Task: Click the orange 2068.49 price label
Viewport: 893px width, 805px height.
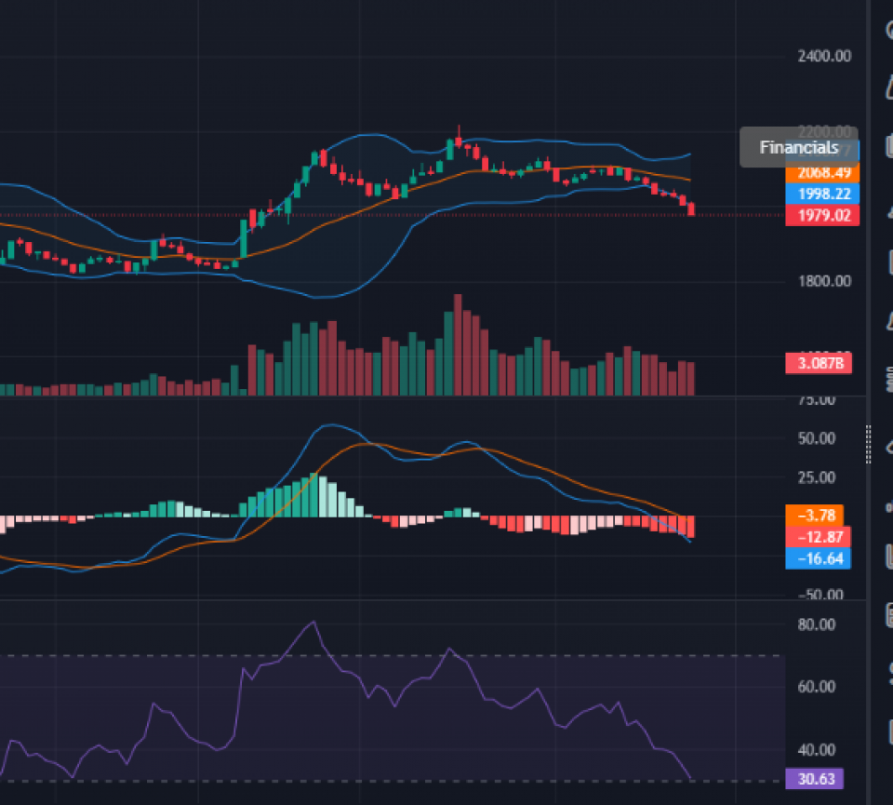Action: pyautogui.click(x=821, y=172)
